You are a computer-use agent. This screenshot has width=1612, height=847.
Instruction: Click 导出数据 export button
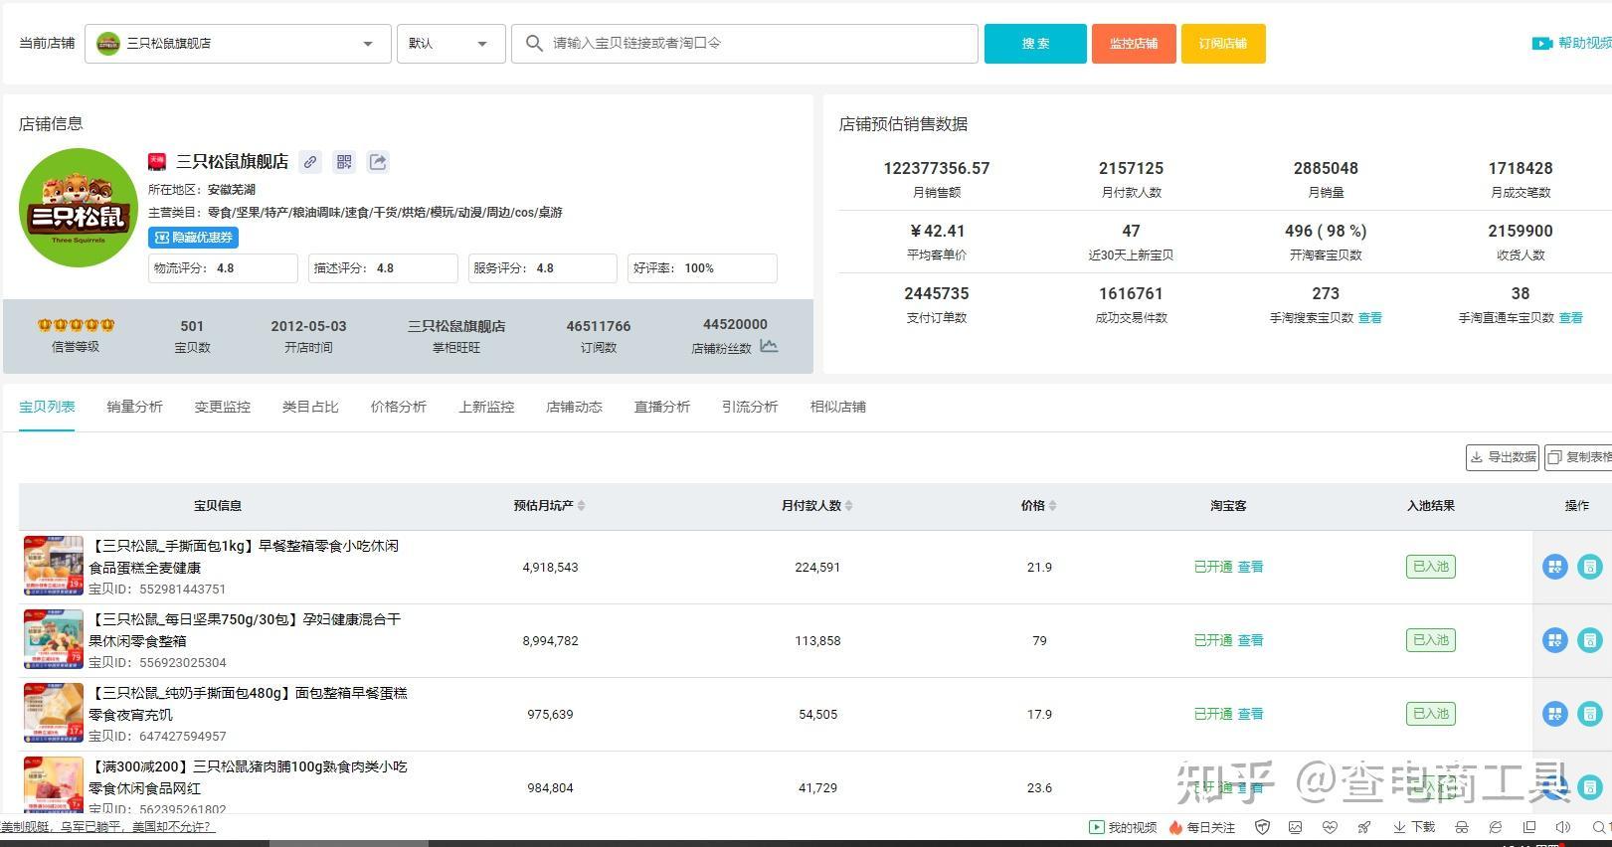coord(1503,457)
